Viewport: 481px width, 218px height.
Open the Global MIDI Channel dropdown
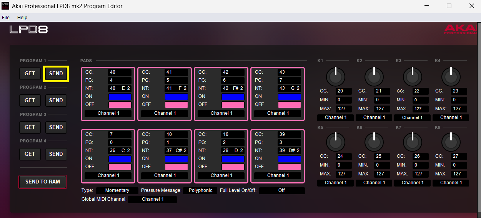pos(153,199)
